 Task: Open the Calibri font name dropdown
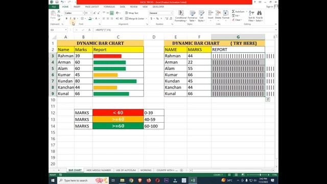point(83,13)
